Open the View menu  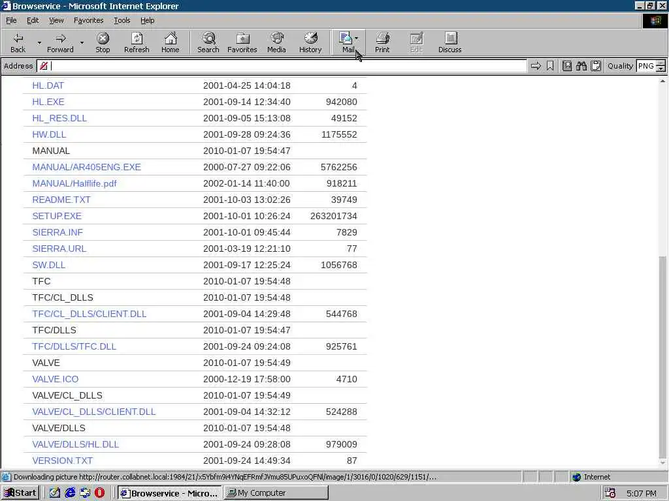[x=56, y=20]
